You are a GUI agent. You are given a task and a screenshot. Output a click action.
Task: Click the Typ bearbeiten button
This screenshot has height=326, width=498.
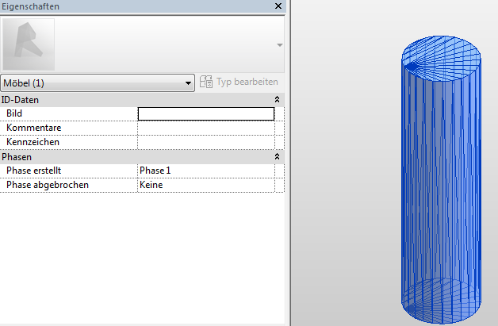coord(239,82)
